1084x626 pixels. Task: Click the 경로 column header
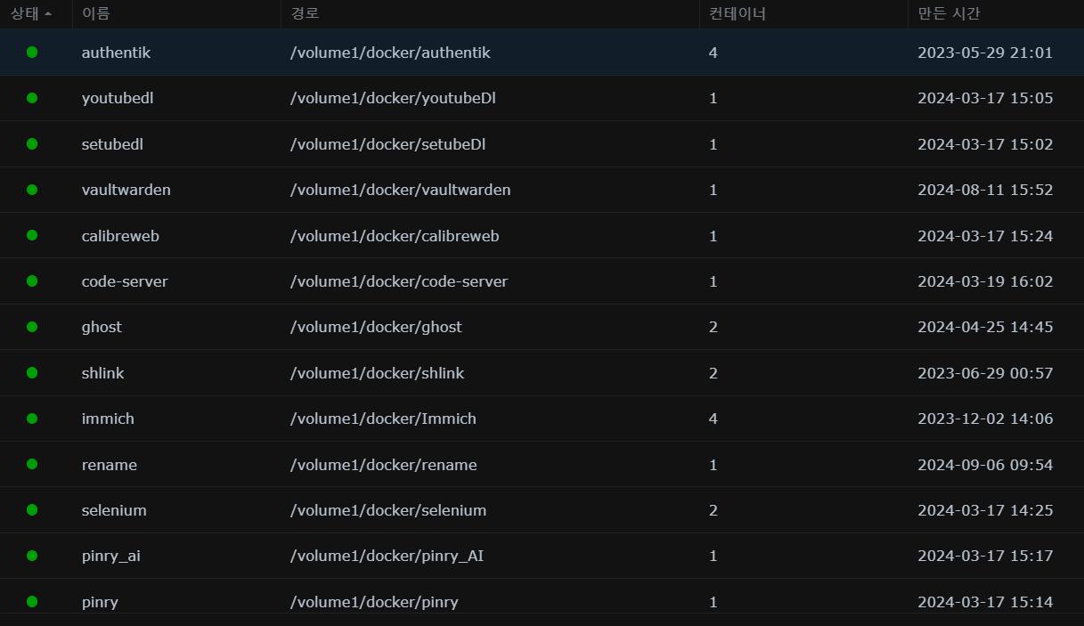306,14
